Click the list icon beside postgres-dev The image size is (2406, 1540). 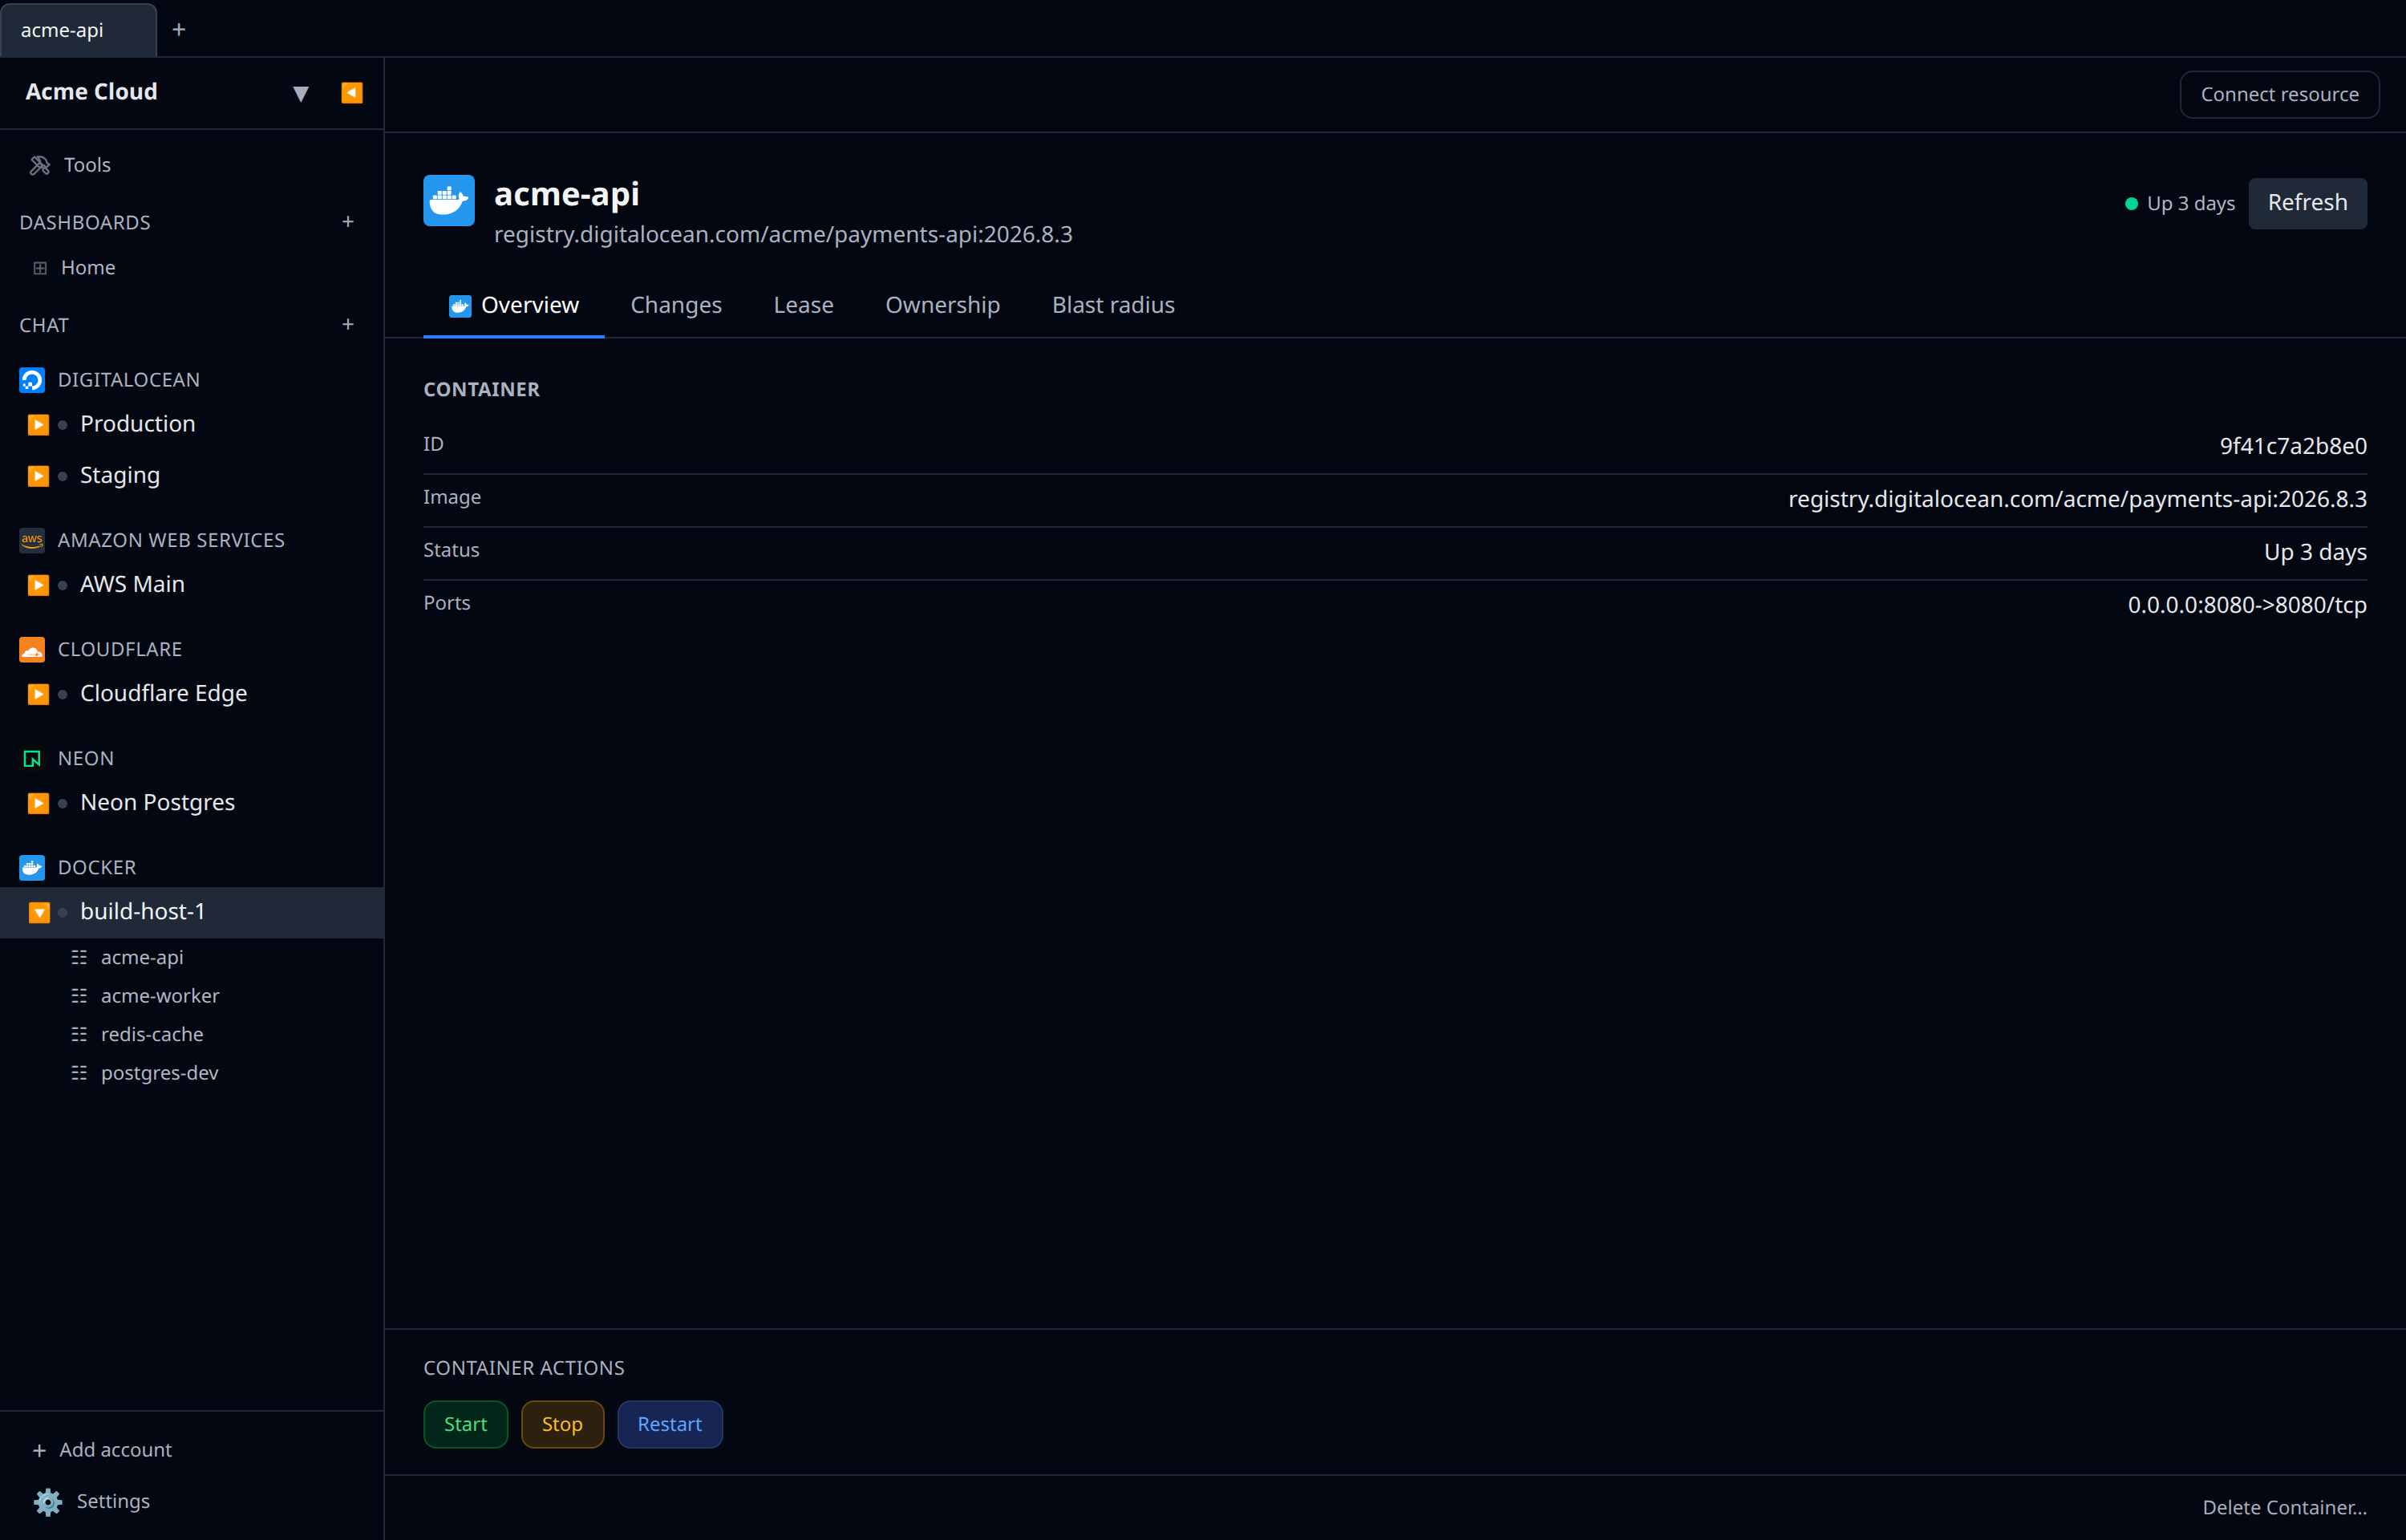[x=79, y=1073]
